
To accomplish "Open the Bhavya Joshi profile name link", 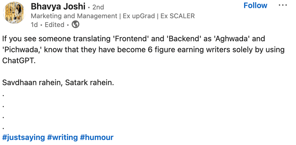I will (x=58, y=6).
